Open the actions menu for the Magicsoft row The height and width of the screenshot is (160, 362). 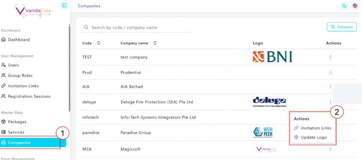(331, 149)
